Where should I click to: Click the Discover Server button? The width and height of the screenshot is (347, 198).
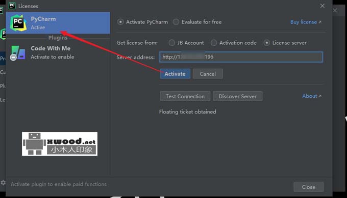[238, 96]
